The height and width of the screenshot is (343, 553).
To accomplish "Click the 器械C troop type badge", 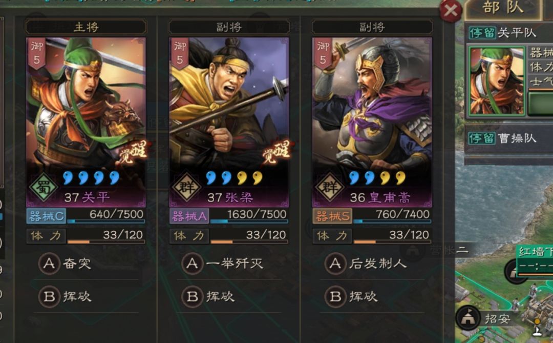I will 46,216.
